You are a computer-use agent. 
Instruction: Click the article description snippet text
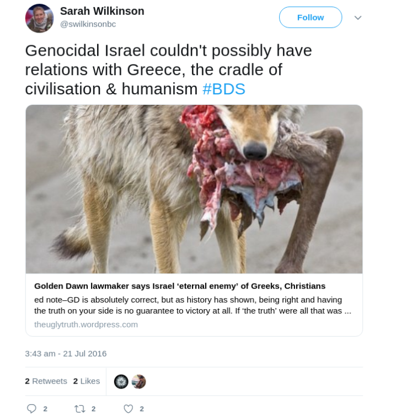point(192,305)
